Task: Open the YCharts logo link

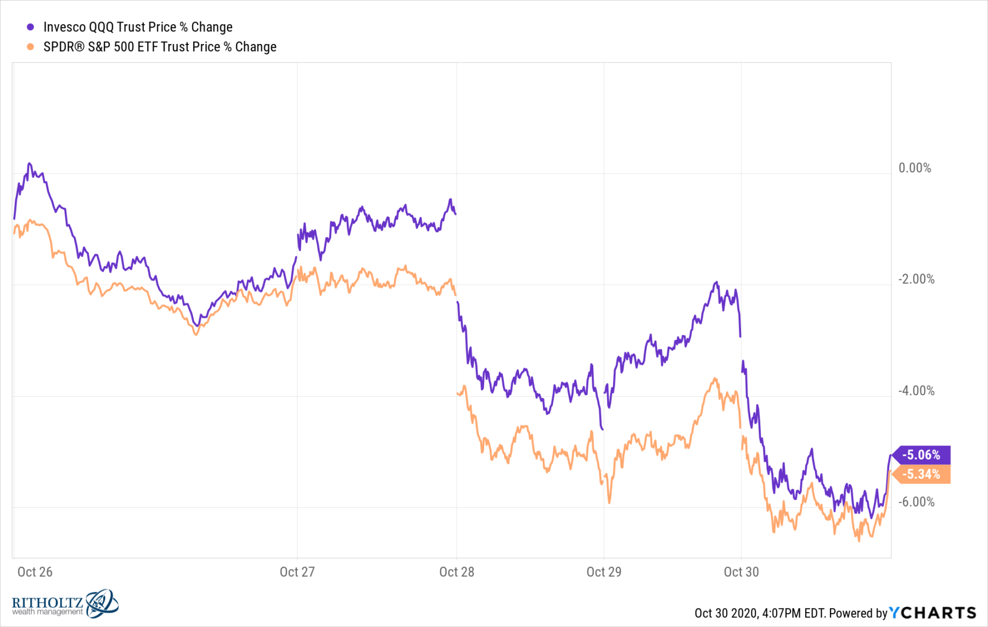Action: [933, 613]
